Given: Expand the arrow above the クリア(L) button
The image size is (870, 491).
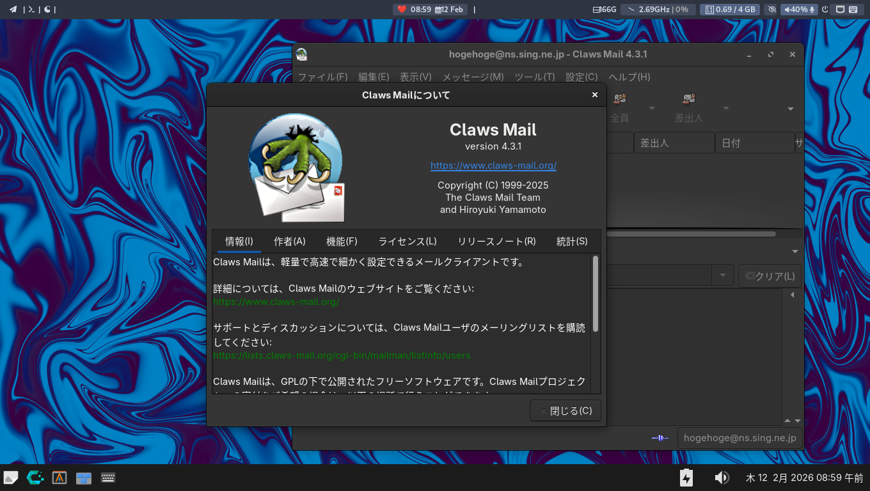Looking at the screenshot, I should coord(795,251).
